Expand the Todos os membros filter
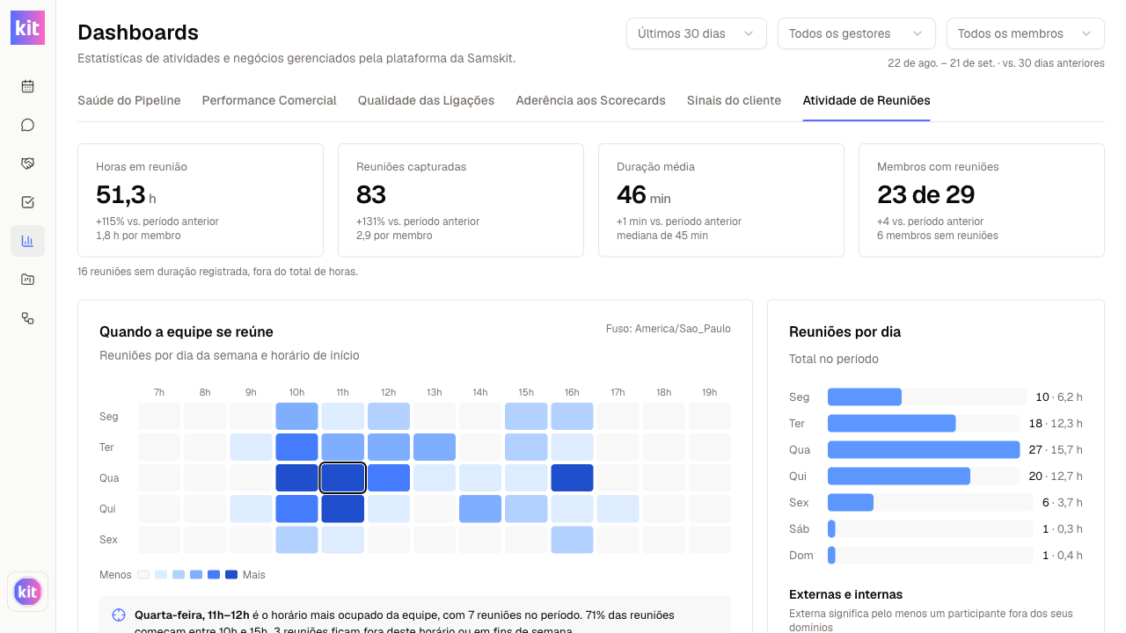The image size is (1126, 633). 1026,33
